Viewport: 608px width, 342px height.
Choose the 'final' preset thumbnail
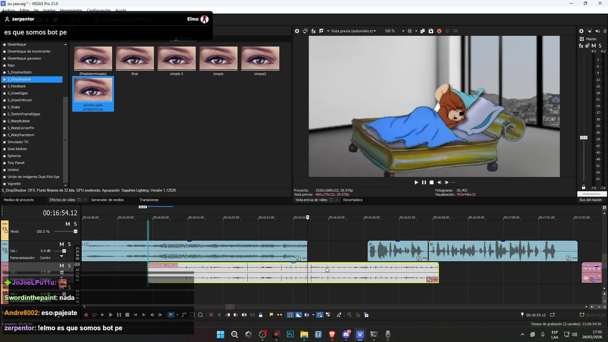point(135,58)
